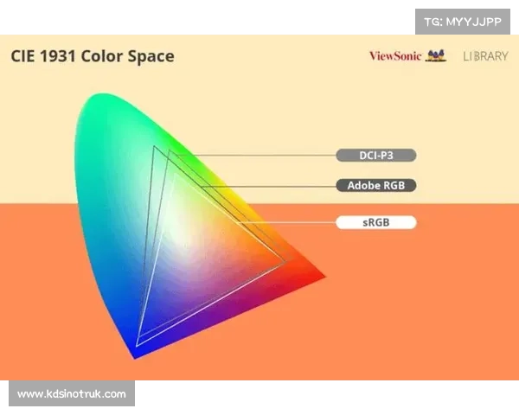Click the leader line left of the sRGB label
519x415 pixels.
click(285, 222)
